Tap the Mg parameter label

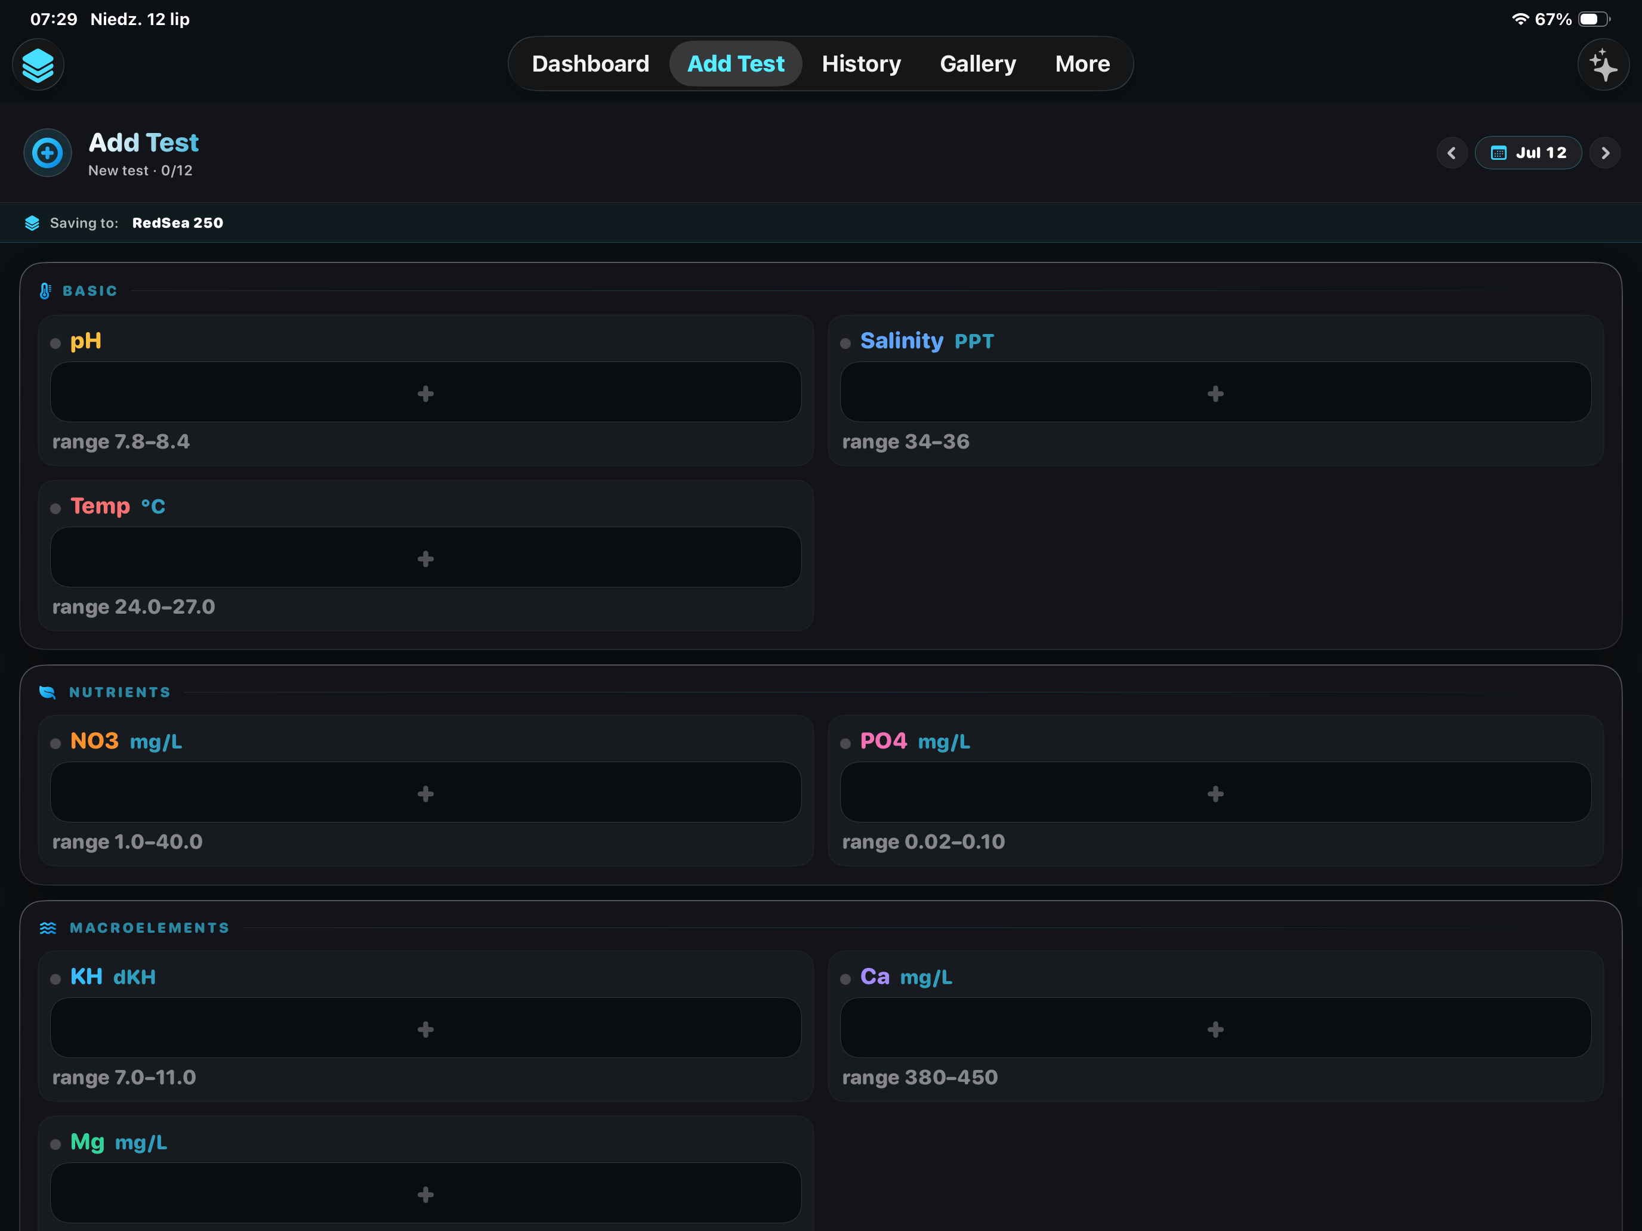pyautogui.click(x=87, y=1143)
